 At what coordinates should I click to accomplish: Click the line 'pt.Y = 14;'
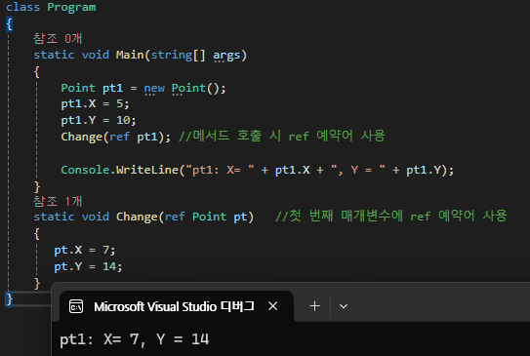88,266
